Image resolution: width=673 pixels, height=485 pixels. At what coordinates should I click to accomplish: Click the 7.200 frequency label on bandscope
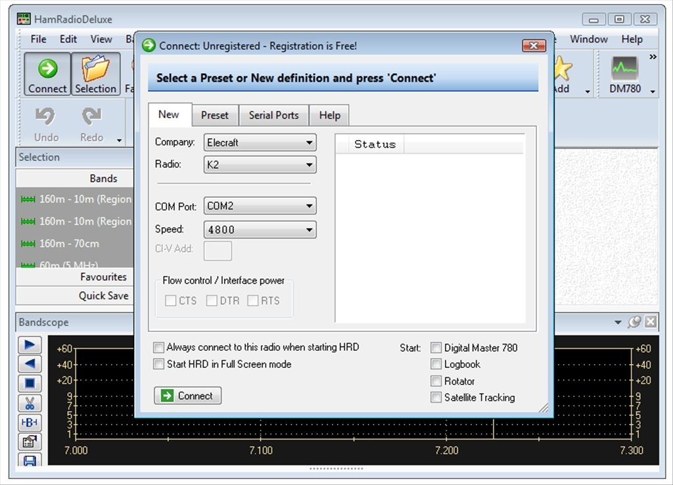coord(446,450)
